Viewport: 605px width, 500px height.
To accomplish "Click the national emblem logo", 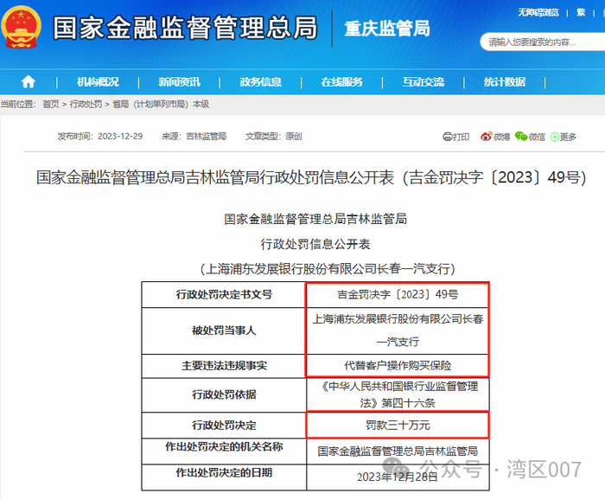I will [x=22, y=28].
